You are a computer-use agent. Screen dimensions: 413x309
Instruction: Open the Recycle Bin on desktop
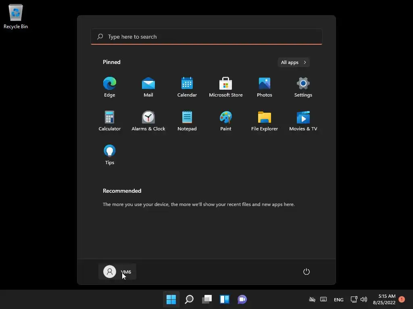16,16
